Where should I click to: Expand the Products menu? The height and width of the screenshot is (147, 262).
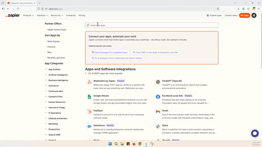click(28, 15)
